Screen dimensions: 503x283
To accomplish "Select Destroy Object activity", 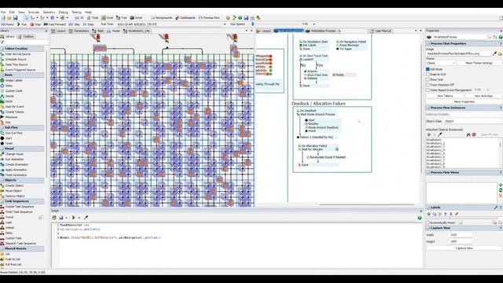I will [15, 196].
